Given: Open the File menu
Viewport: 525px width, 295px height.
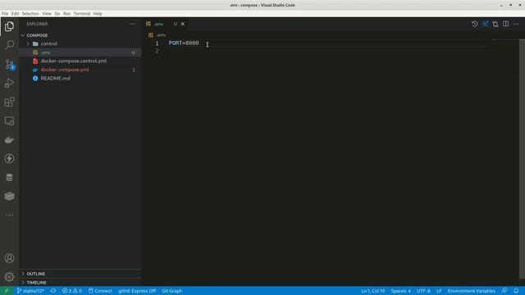Looking at the screenshot, I should pos(5,14).
